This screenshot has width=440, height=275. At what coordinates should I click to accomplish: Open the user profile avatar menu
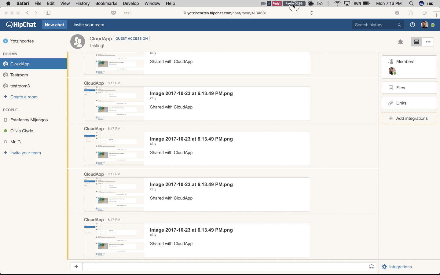pos(424,25)
